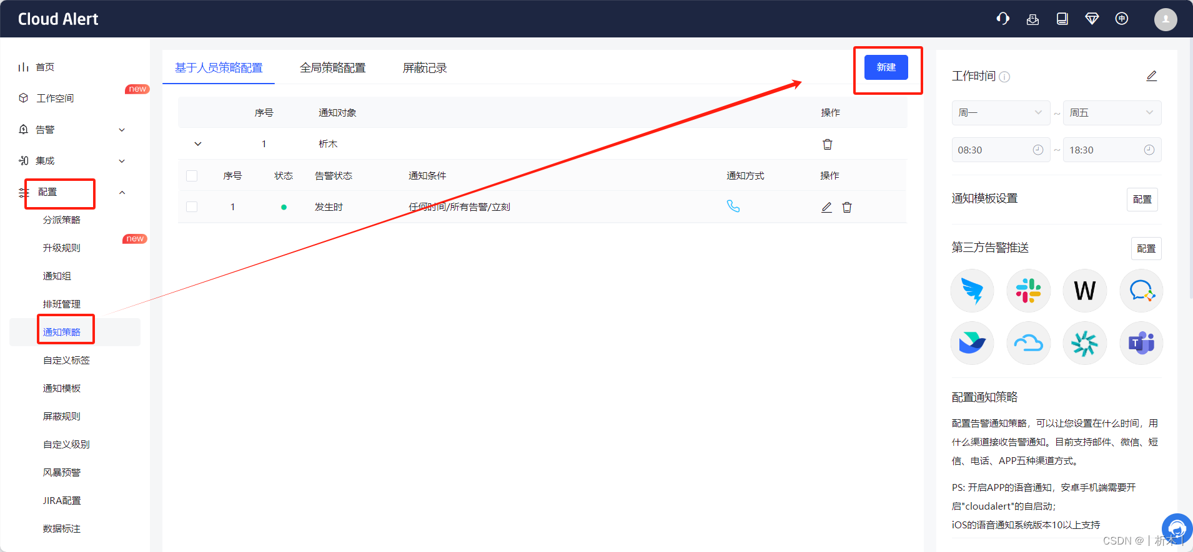Collapse the 析木 row chevron
This screenshot has height=552, width=1193.
198,144
